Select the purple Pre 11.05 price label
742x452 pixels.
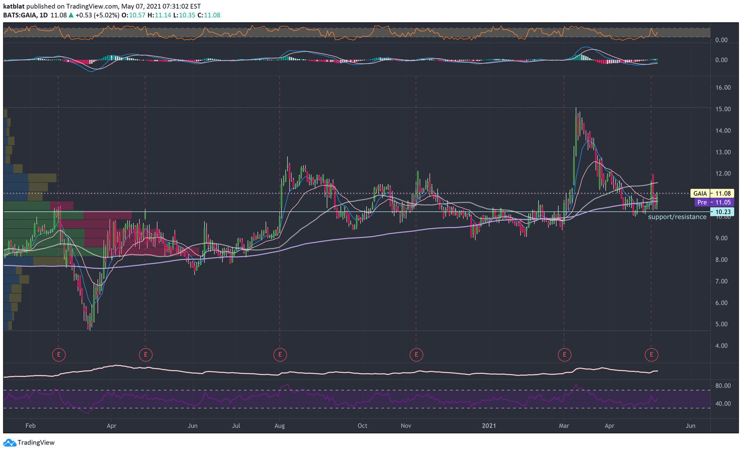[x=714, y=202]
